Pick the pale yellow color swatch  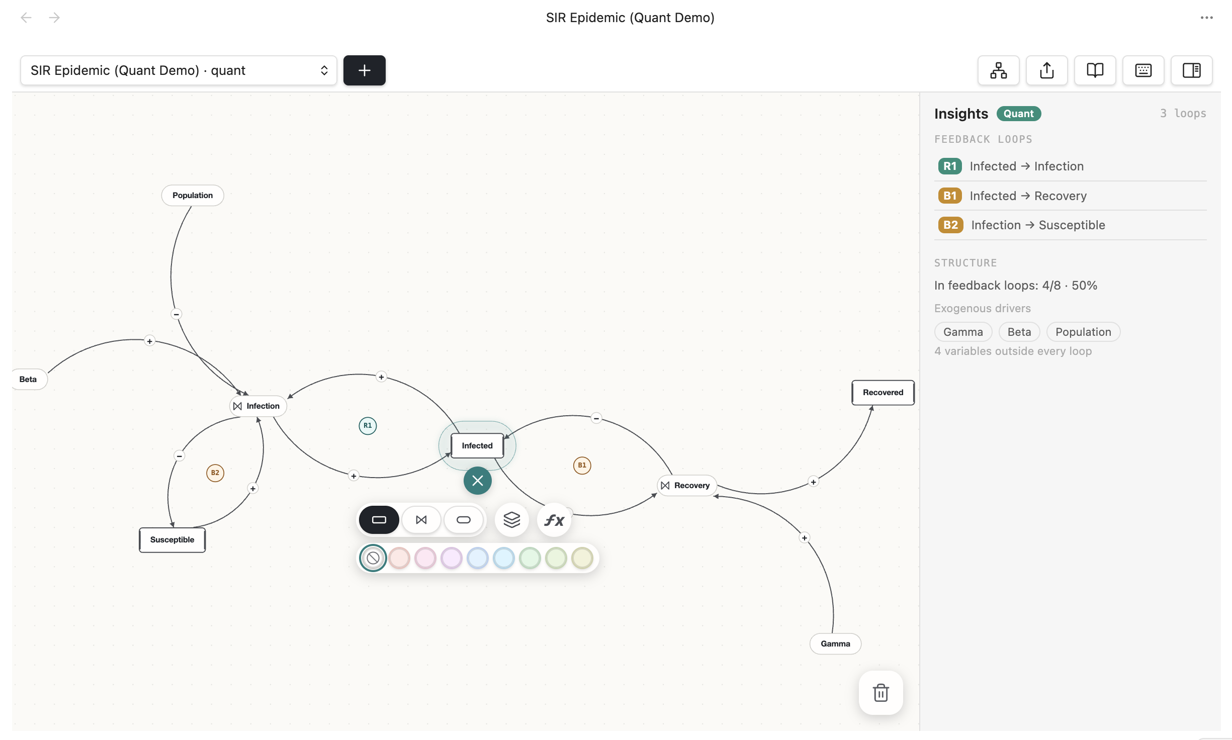point(582,558)
